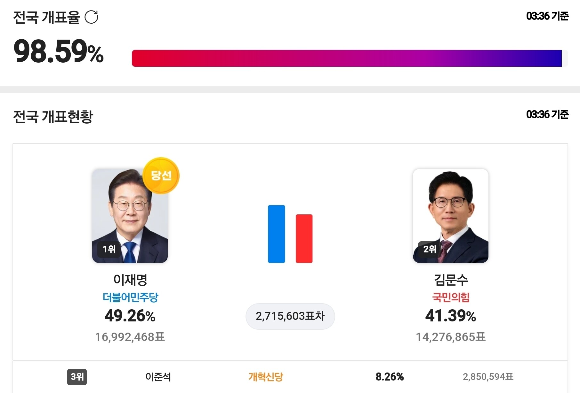The height and width of the screenshot is (393, 580).
Task: Click the refresh icon next to 전국 개표율
Action: [x=91, y=17]
